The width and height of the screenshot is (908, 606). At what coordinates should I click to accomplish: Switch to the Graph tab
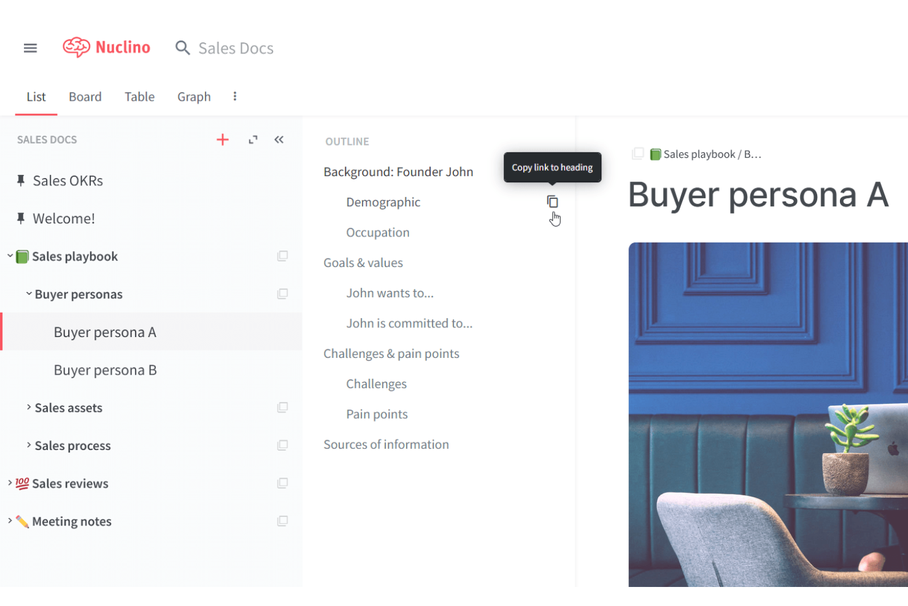[194, 96]
